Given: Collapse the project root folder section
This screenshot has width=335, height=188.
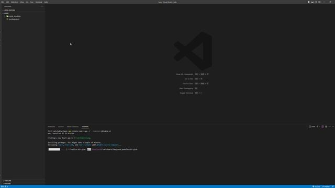Looking at the screenshot, I should [24, 13].
